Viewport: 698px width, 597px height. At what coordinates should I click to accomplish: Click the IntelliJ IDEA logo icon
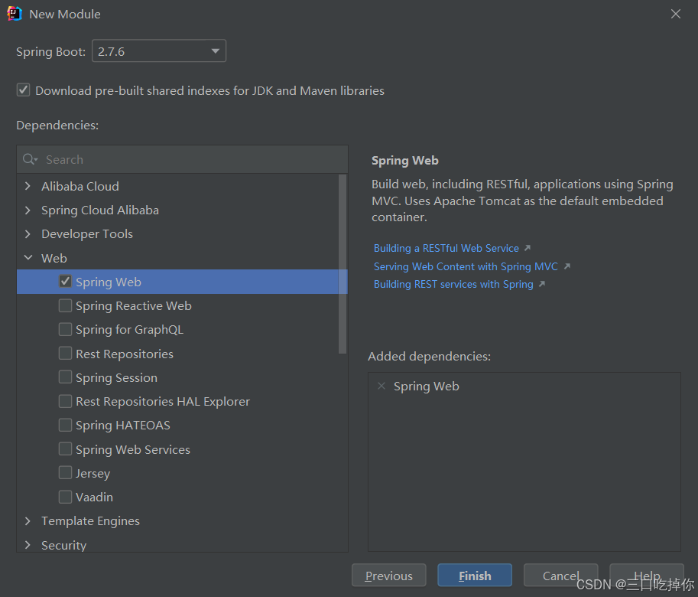tap(15, 13)
